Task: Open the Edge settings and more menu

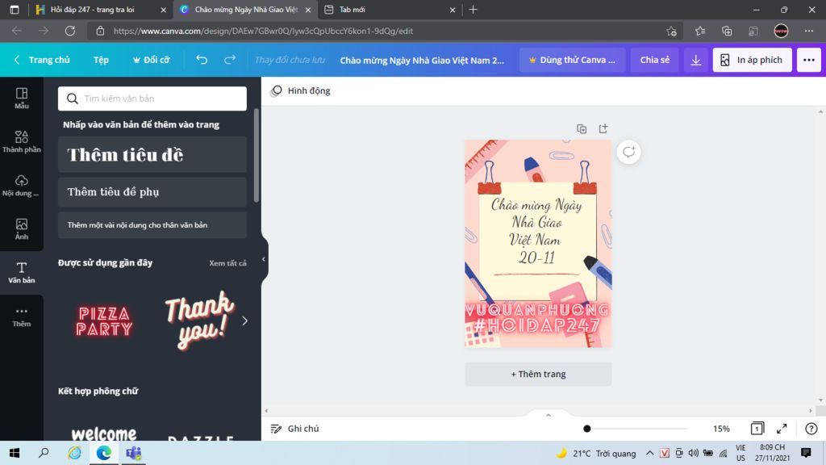Action: click(x=808, y=31)
